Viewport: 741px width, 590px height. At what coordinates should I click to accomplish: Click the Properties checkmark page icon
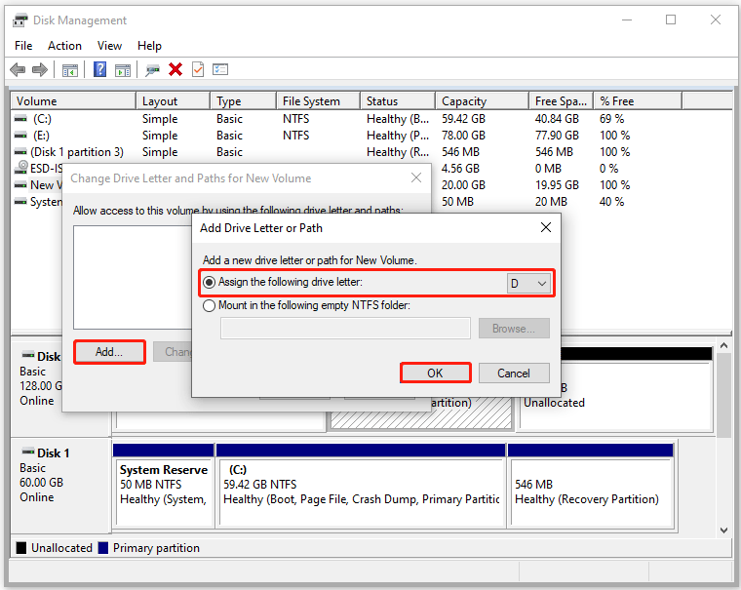coord(198,69)
